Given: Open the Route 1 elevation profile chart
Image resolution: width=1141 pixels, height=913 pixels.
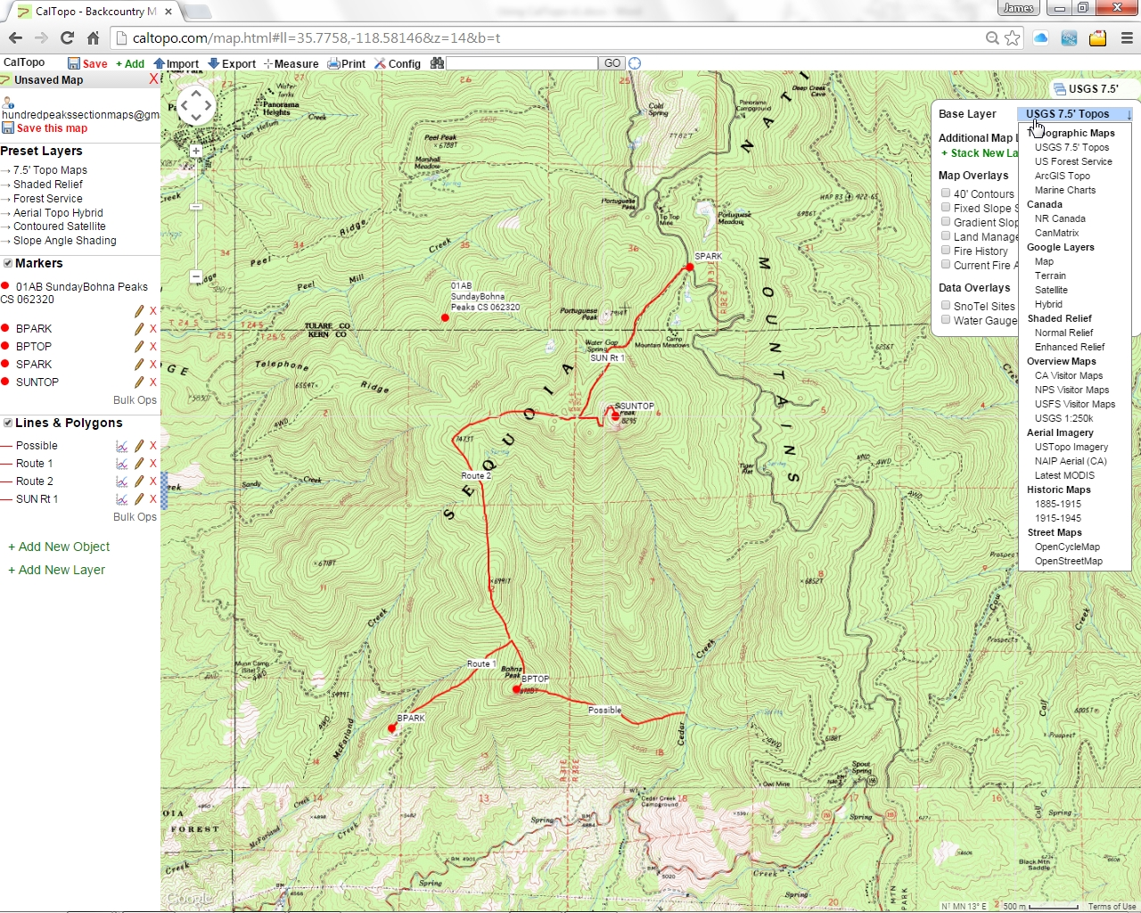Looking at the screenshot, I should (x=122, y=464).
